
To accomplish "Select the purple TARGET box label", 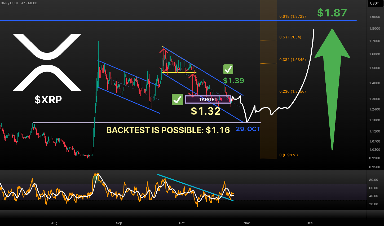I will pyautogui.click(x=208, y=100).
